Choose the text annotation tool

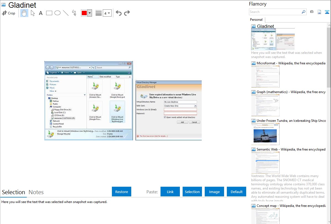pos(41,13)
